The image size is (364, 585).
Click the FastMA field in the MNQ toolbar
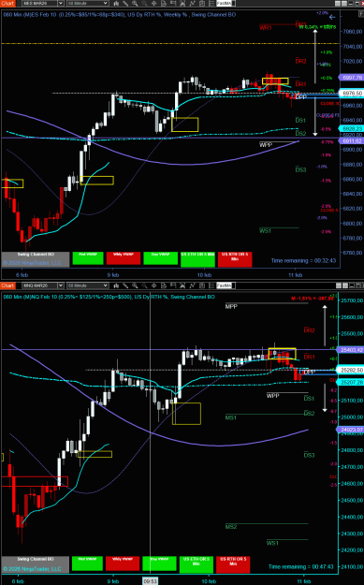coord(226,285)
